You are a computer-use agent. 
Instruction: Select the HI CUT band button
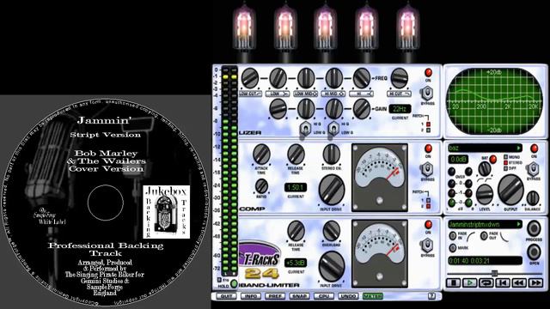coord(399,94)
